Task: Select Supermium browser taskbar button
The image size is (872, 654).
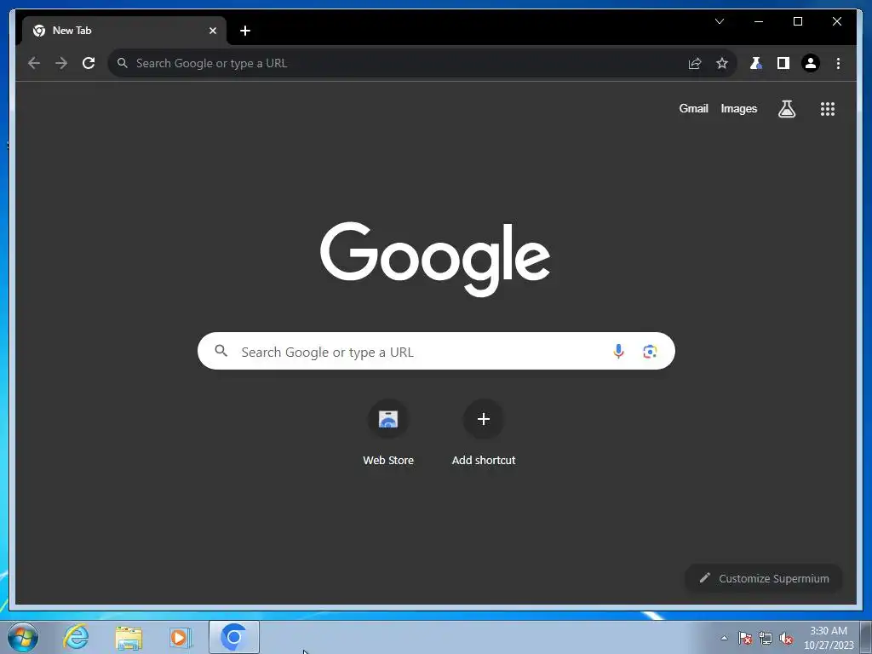Action: point(234,637)
